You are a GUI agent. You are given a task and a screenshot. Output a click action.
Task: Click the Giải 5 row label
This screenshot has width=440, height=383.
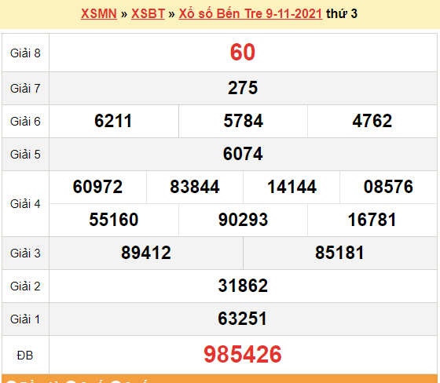[25, 155]
